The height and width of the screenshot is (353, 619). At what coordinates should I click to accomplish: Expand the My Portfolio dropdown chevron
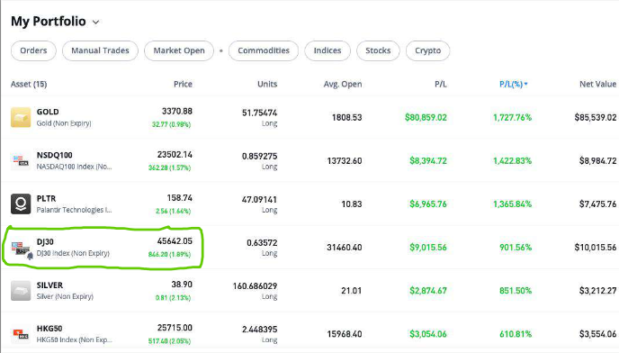(x=96, y=23)
